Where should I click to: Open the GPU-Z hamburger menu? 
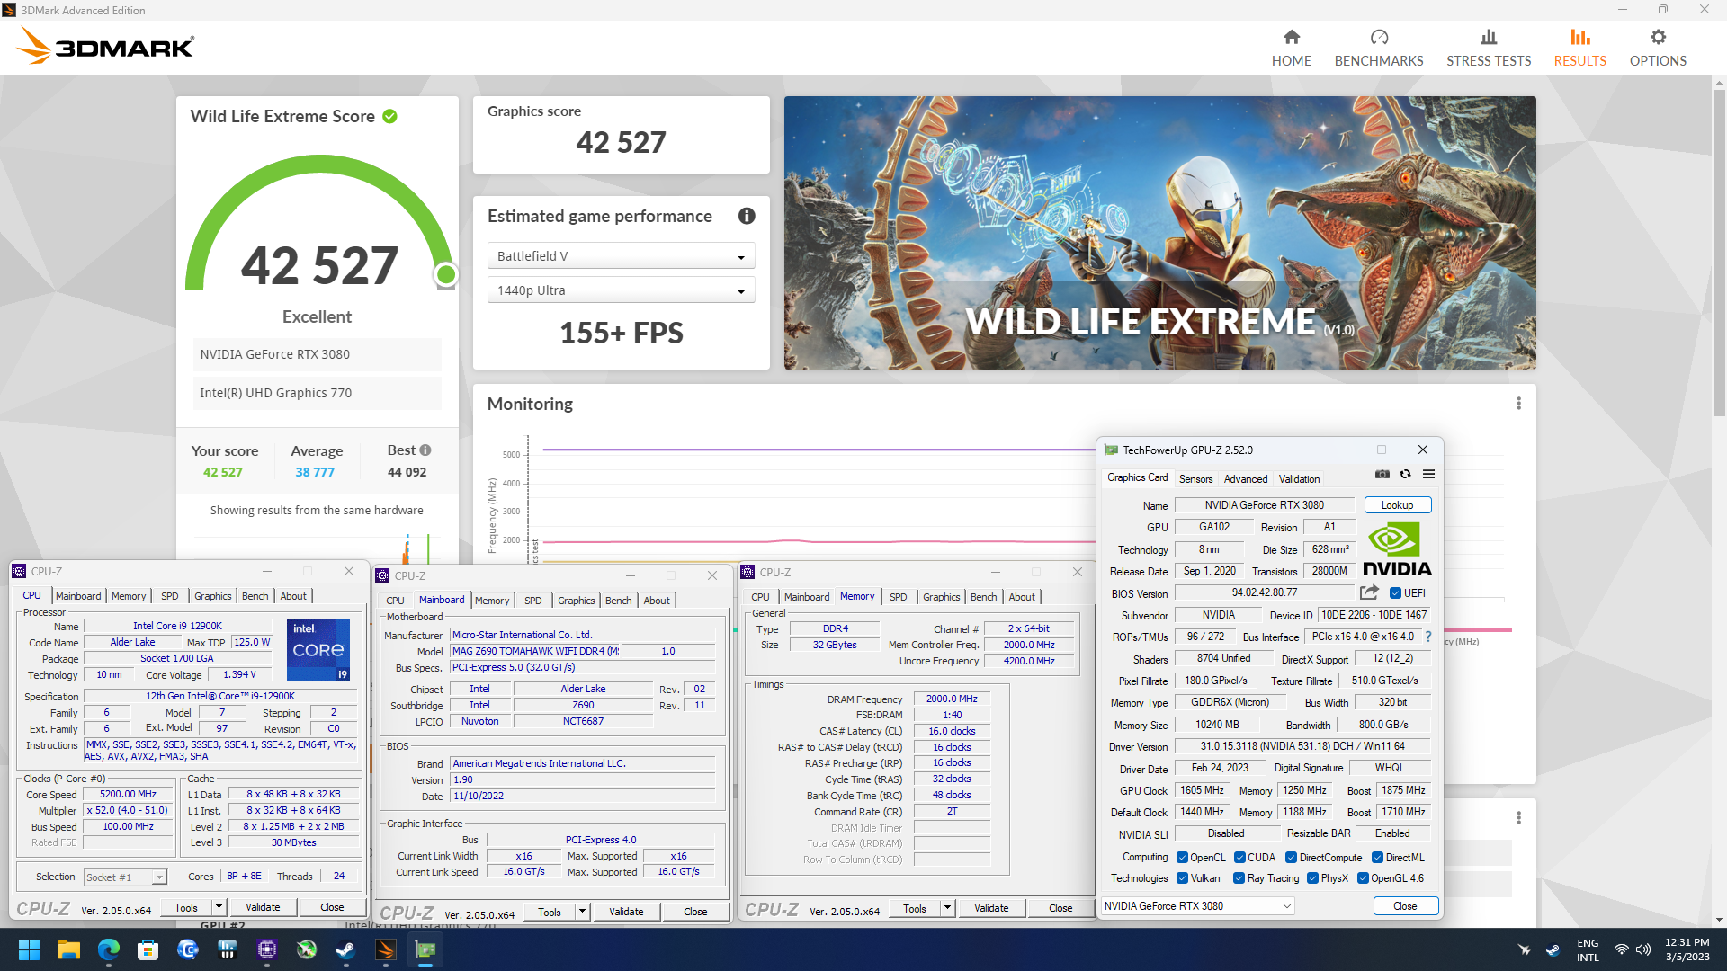(x=1428, y=475)
